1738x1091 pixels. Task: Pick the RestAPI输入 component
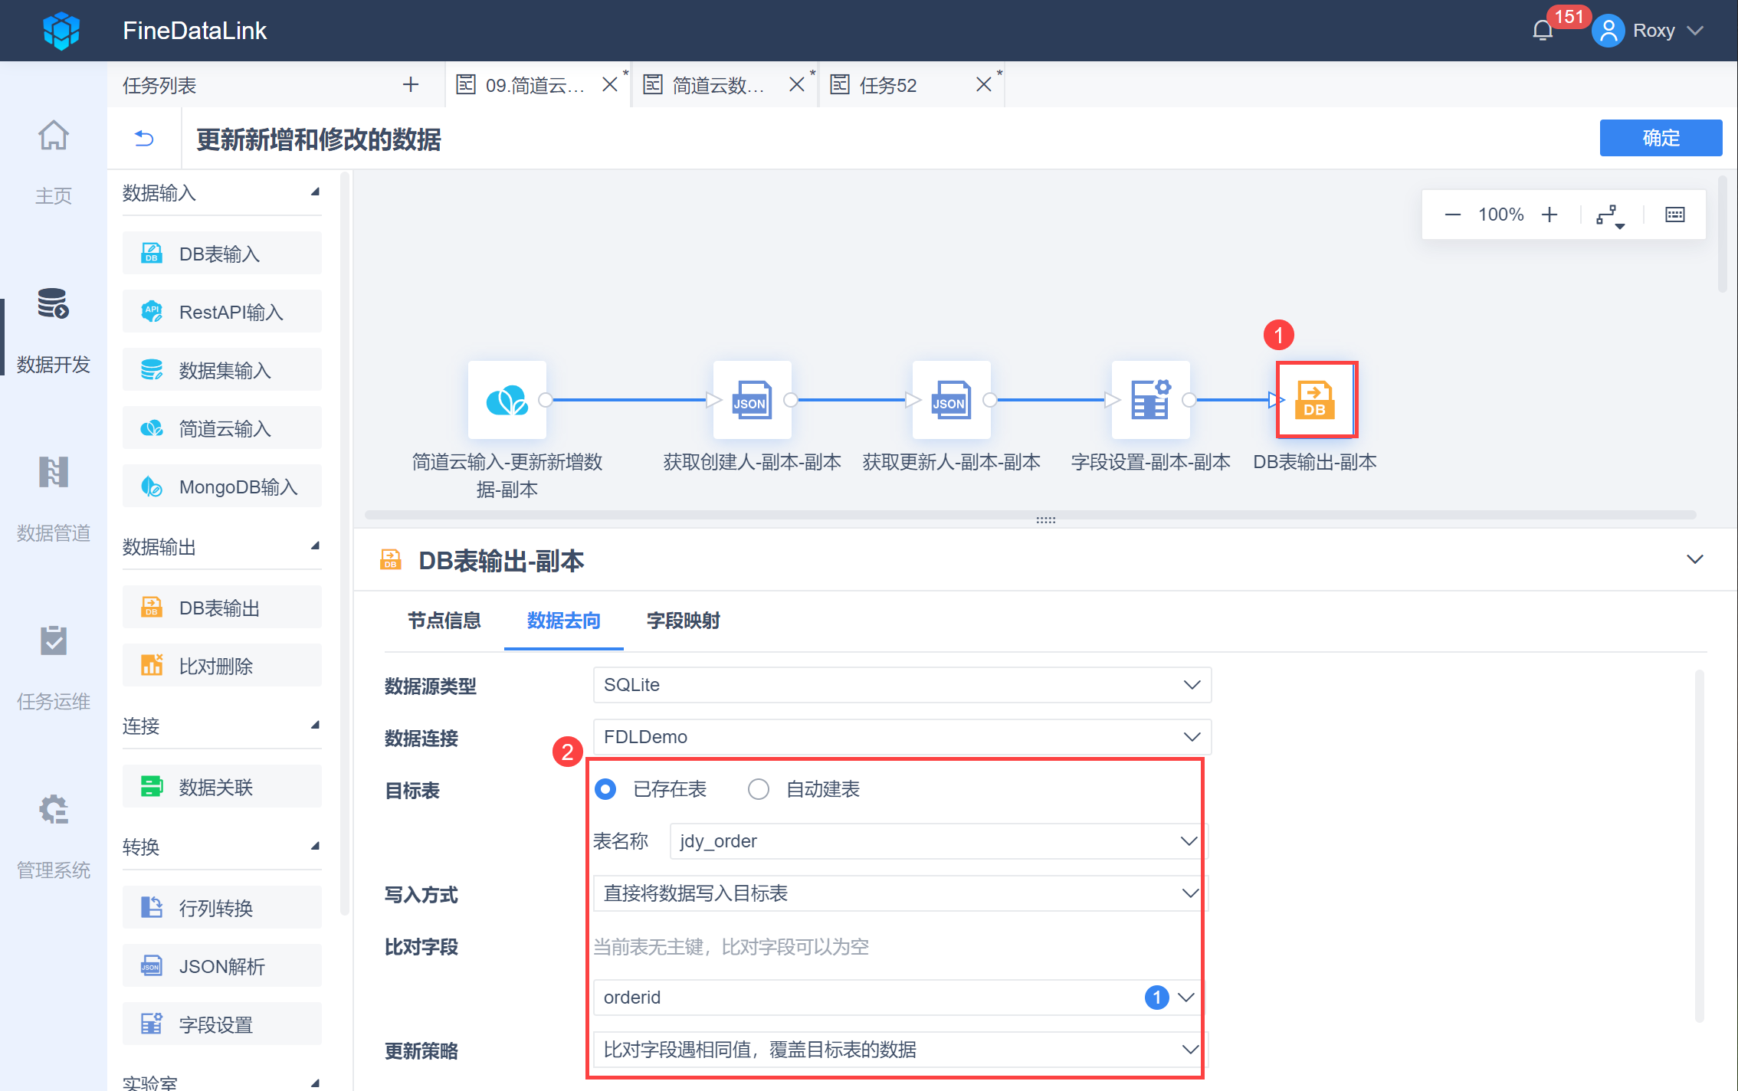point(222,312)
